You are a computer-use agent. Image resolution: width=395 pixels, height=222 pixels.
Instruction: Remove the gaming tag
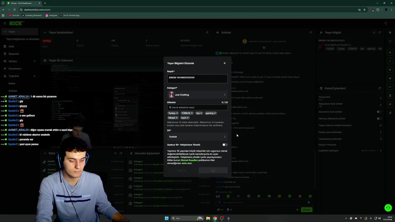point(215,113)
